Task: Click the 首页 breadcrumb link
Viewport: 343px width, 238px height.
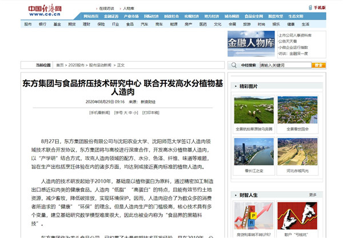Action: [x=60, y=65]
